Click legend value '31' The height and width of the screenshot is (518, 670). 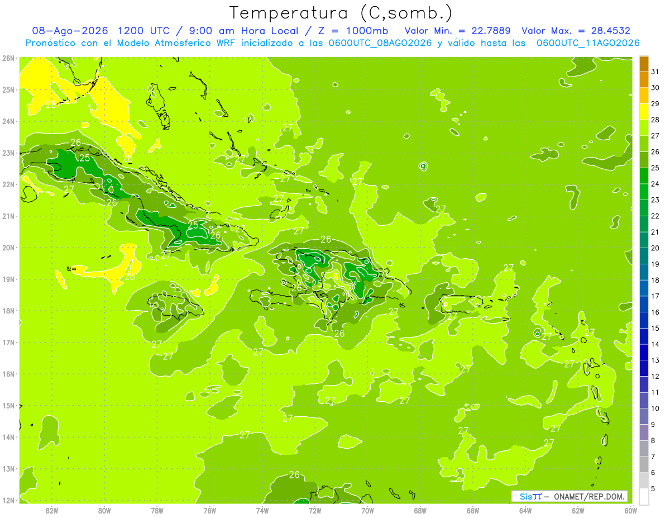[x=655, y=72]
